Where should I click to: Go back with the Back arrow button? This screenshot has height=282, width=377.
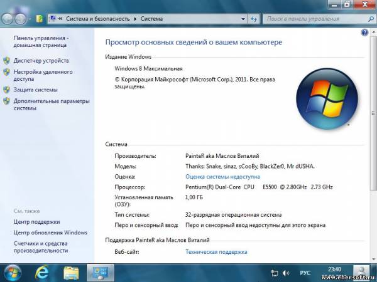(8, 19)
